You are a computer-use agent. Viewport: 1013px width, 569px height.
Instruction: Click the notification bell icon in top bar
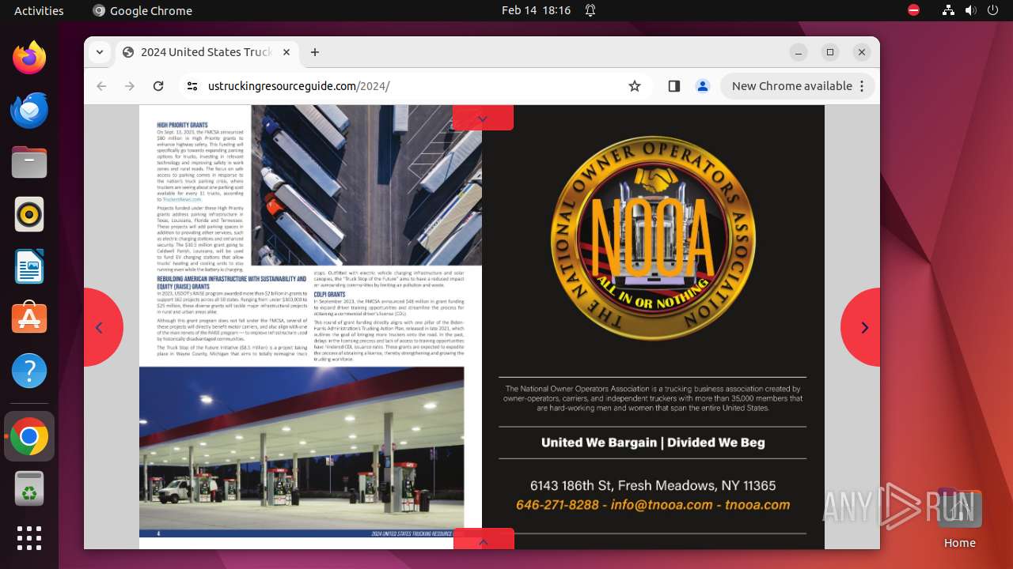click(x=590, y=10)
